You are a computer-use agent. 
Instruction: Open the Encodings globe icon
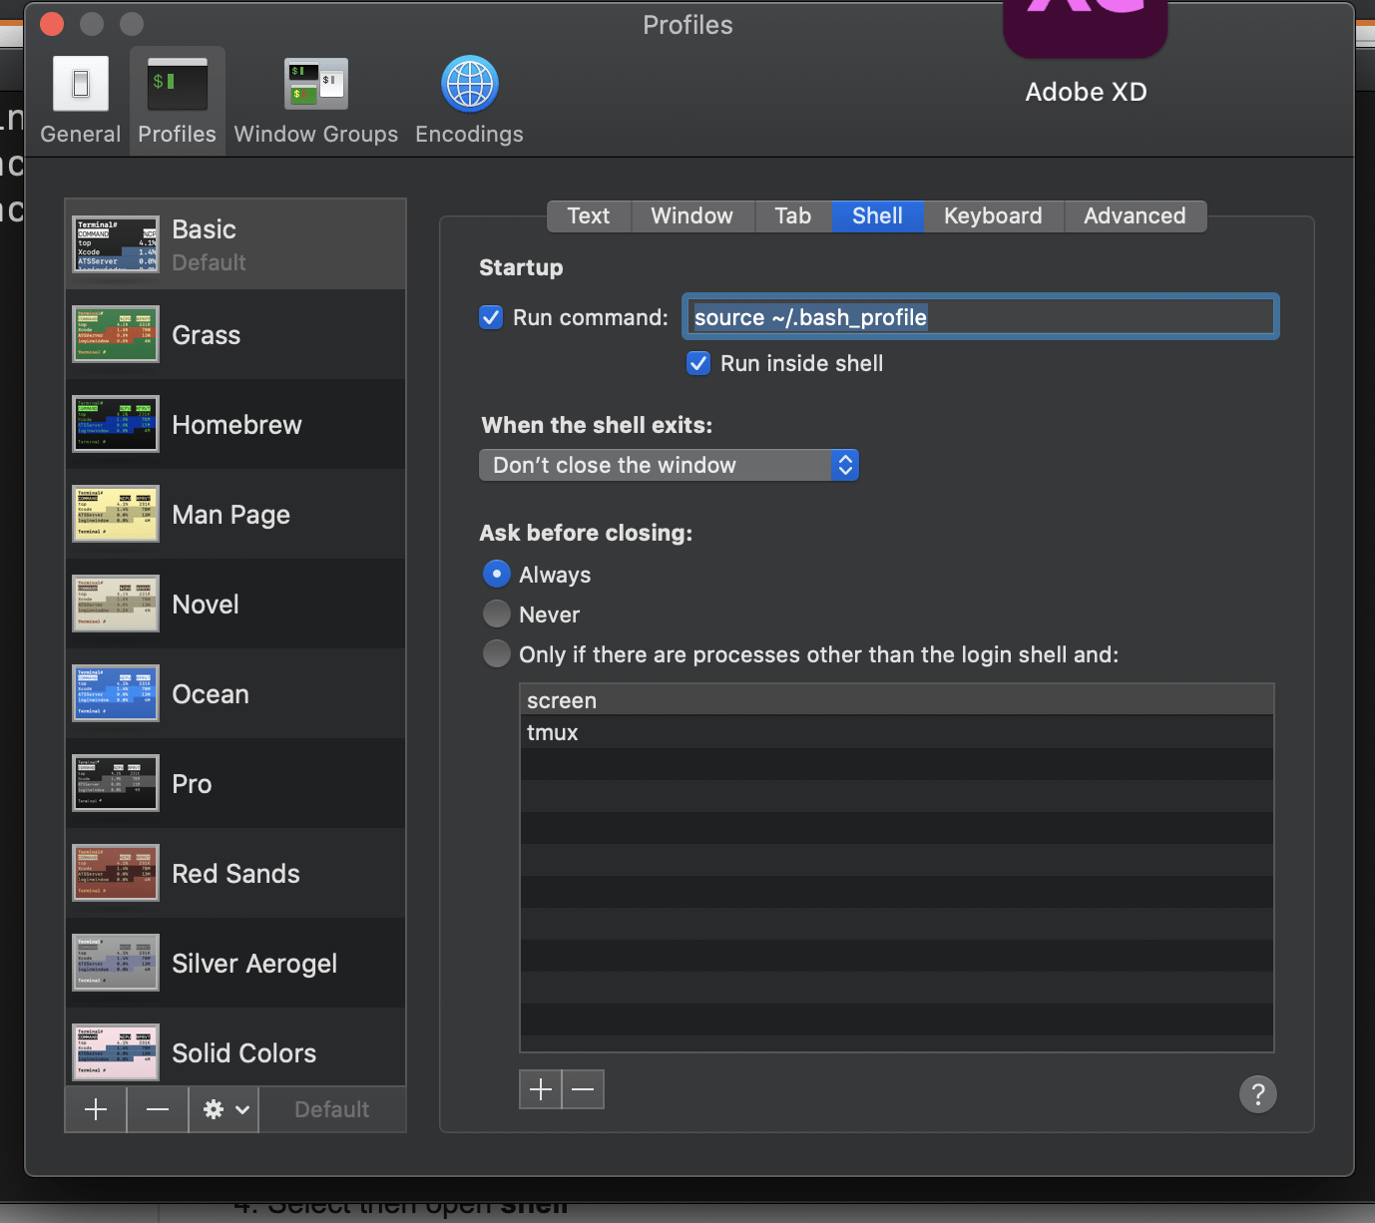click(469, 84)
